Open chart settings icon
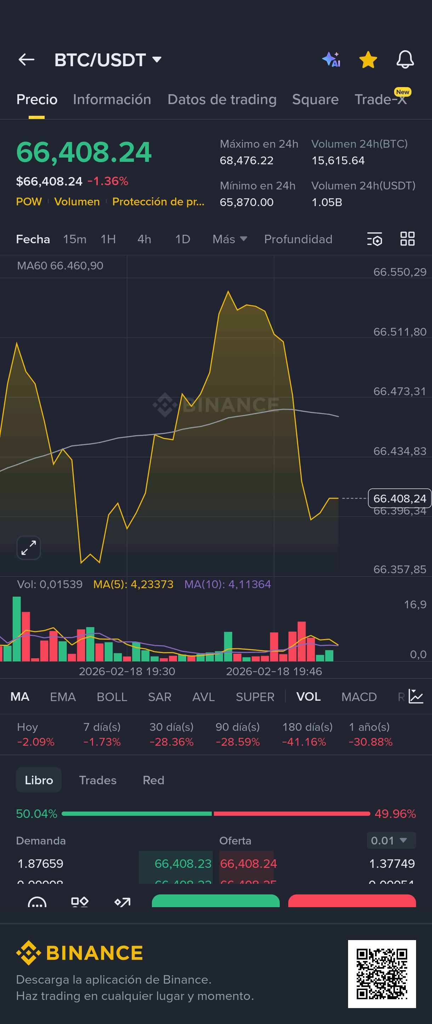The height and width of the screenshot is (1024, 432). [x=374, y=239]
